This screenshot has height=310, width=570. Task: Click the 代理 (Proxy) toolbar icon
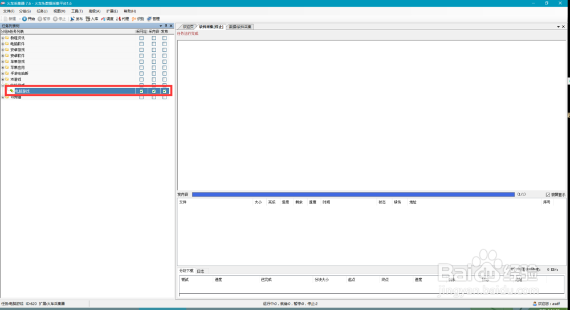[119, 19]
